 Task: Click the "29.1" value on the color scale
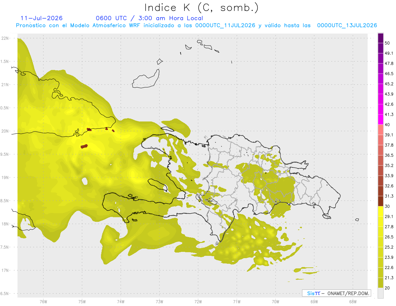tap(389, 217)
